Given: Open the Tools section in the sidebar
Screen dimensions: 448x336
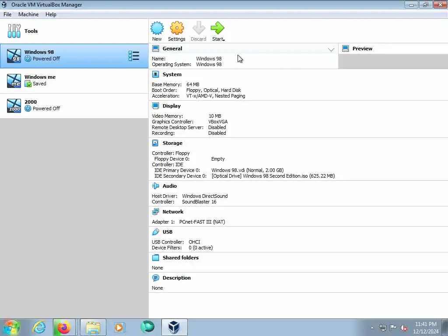Looking at the screenshot, I should 74,31.
